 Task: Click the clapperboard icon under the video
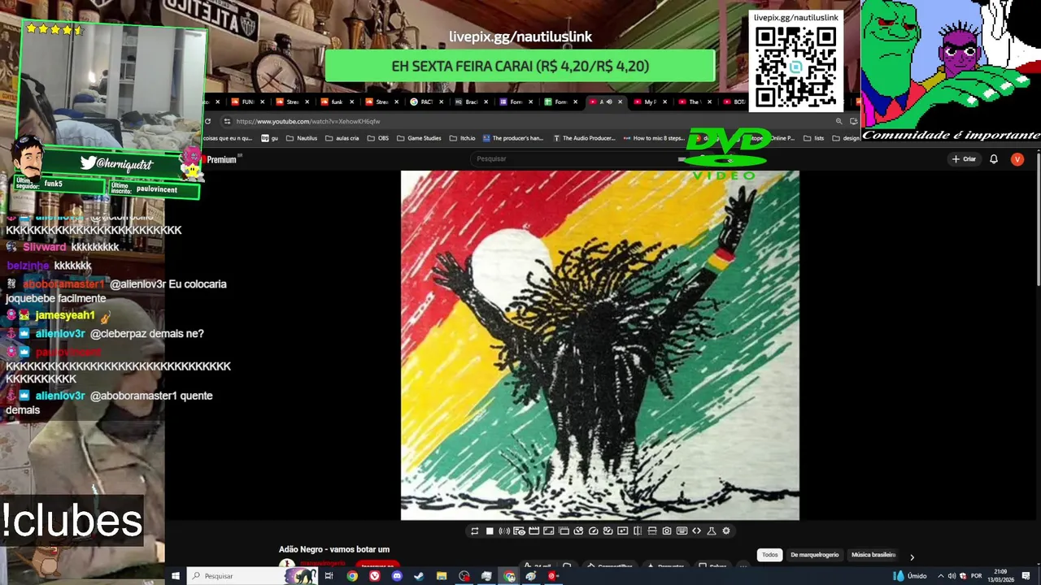(534, 531)
